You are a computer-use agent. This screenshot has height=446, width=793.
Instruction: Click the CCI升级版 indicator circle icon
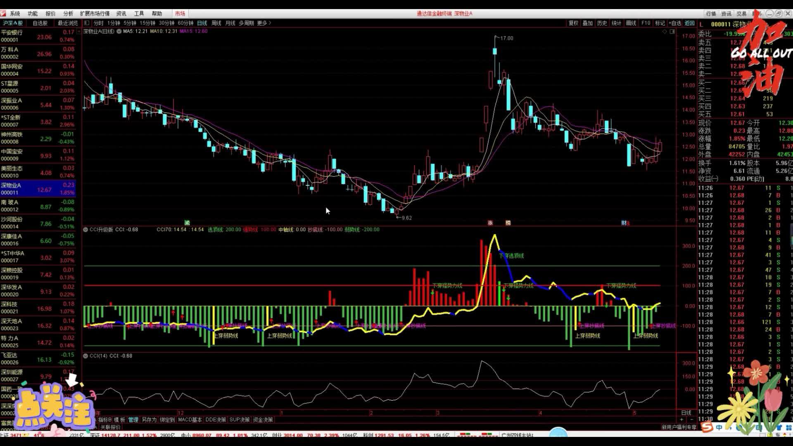tap(85, 230)
